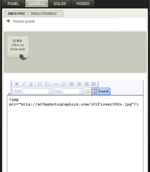Click the insert link icon
The width and height of the screenshot is (150, 172).
pyautogui.click(x=56, y=84)
